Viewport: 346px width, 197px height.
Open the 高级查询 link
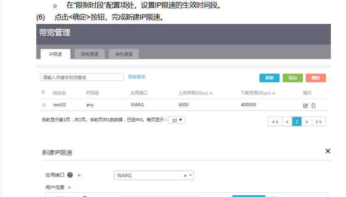point(136,77)
